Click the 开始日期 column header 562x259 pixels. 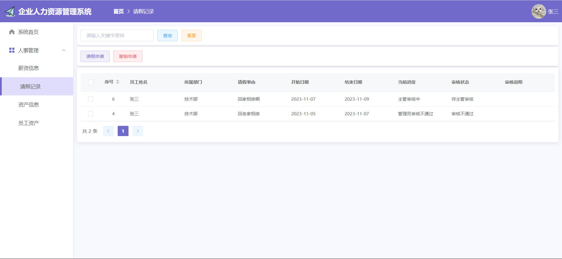pyautogui.click(x=300, y=82)
